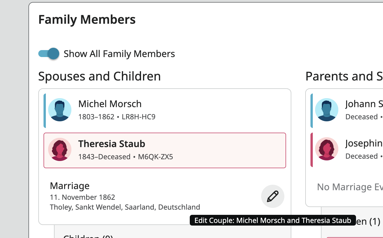The height and width of the screenshot is (238, 383).
Task: Click Josephine's female avatar icon
Action: [327, 149]
